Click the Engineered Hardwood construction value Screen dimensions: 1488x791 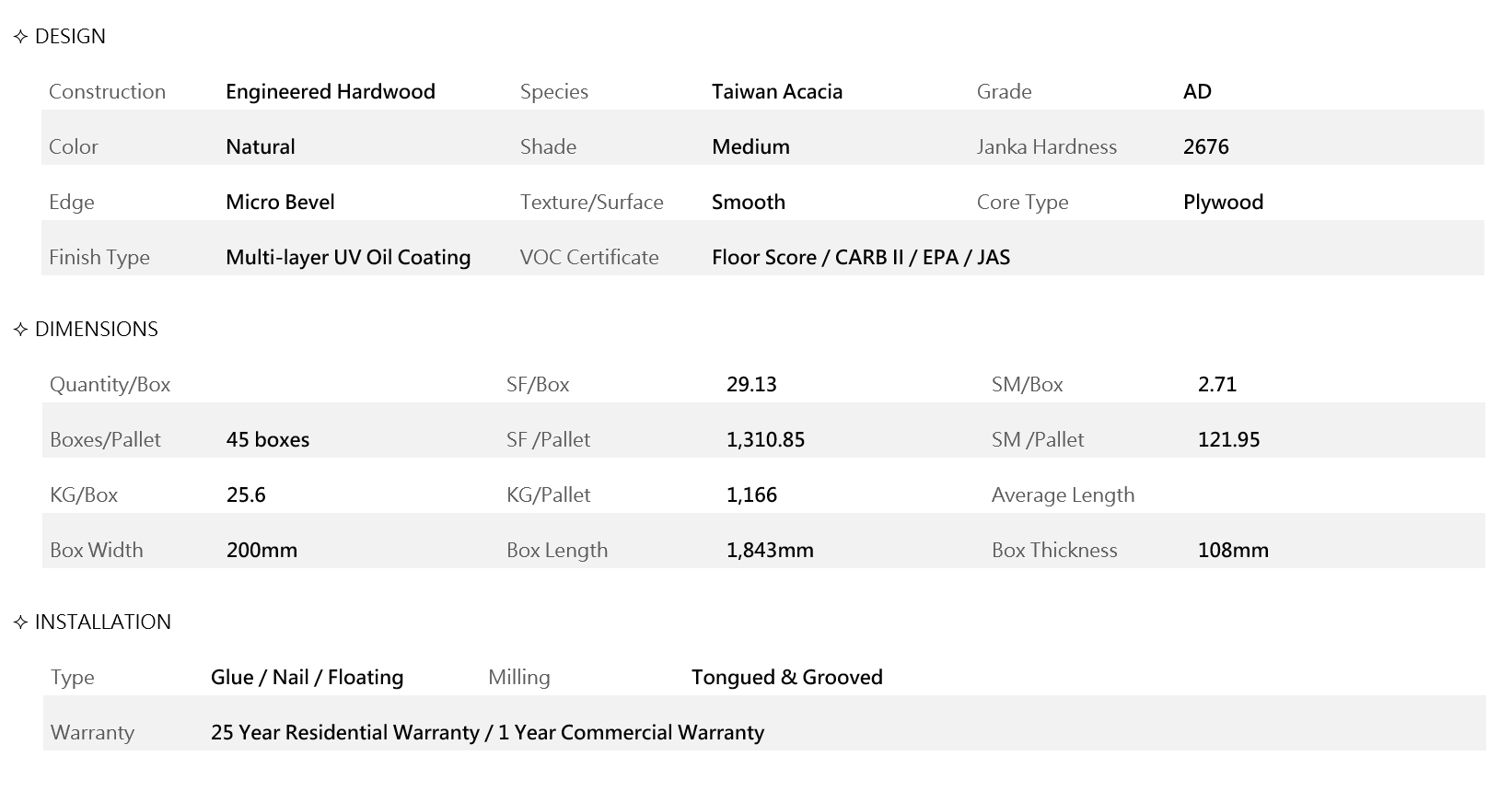330,92
